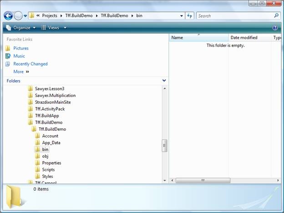Open the recent pages dropdown arrow
Screen dimensions: 284x213
coord(25,16)
